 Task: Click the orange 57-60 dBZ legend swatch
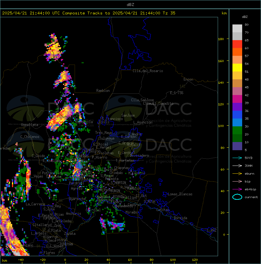pos(237,52)
